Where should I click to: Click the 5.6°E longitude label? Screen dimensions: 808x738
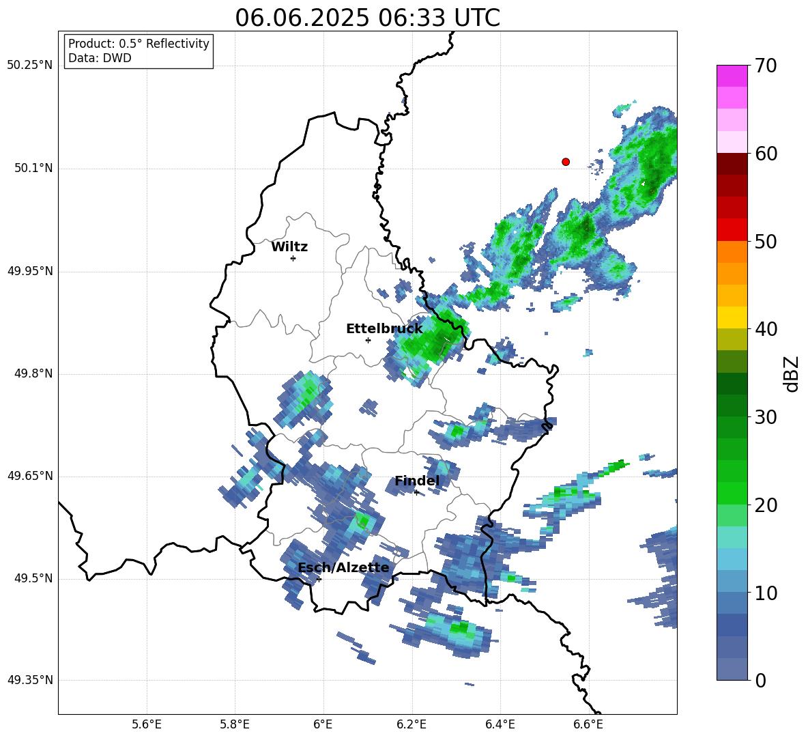click(x=147, y=724)
